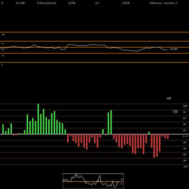
Task: Click the MR axis 80 label
Action: tap(184, 112)
